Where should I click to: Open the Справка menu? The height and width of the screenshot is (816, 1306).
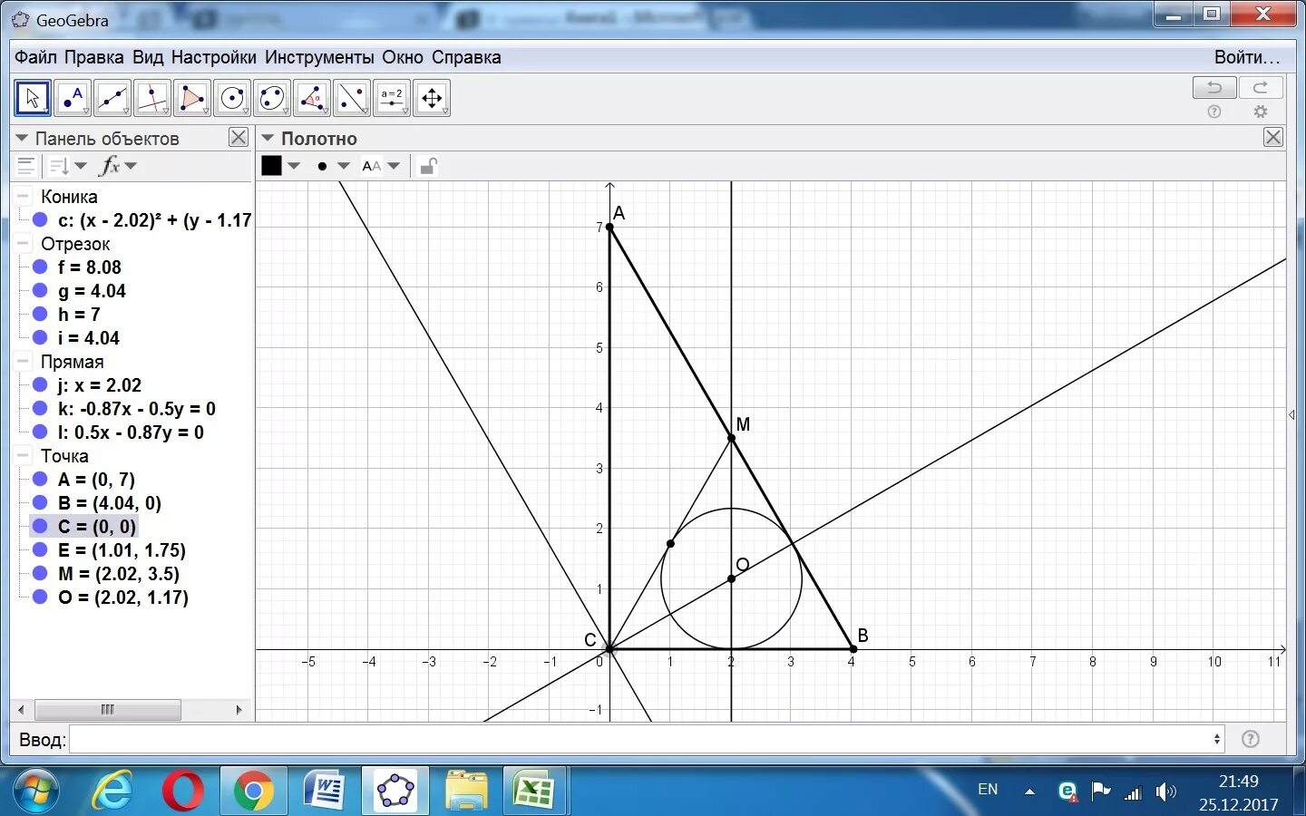[466, 57]
